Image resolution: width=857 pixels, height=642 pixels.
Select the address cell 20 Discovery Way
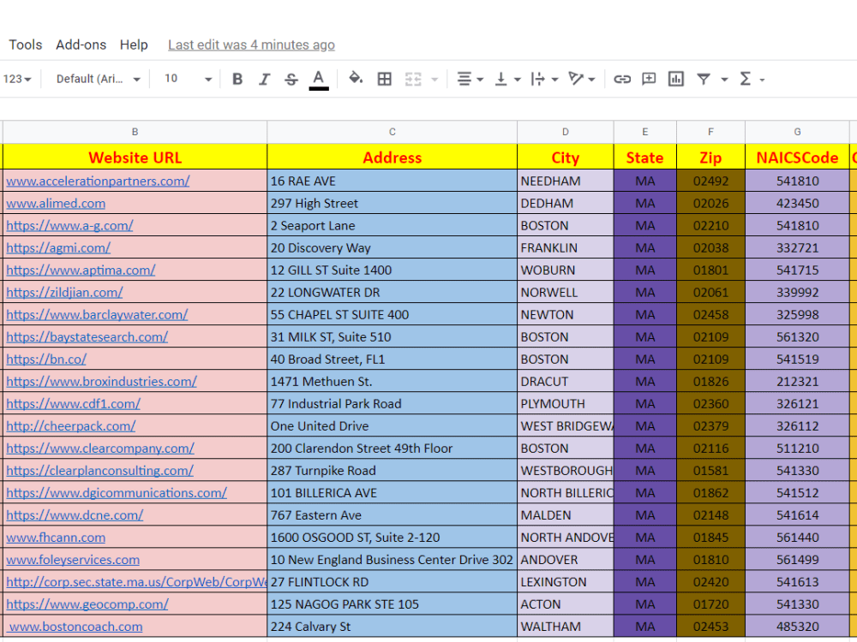[392, 247]
